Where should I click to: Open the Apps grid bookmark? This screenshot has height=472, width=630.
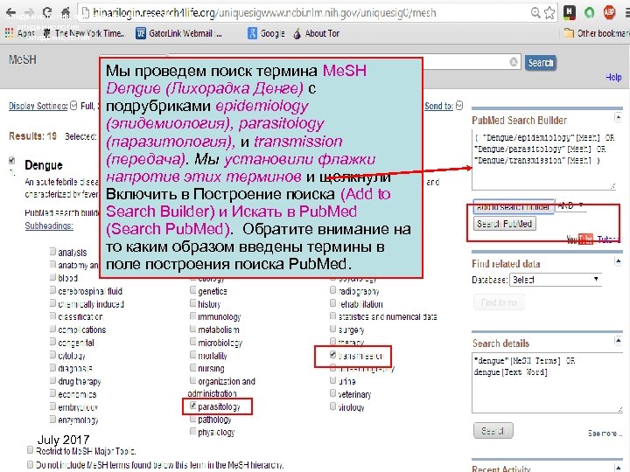pos(20,33)
